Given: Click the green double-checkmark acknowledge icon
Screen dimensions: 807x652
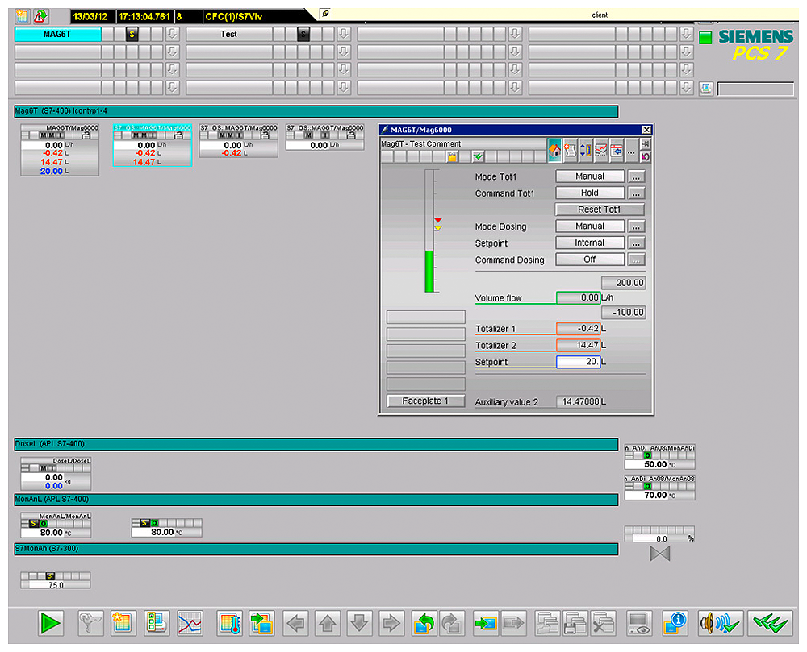Looking at the screenshot, I should tap(770, 623).
